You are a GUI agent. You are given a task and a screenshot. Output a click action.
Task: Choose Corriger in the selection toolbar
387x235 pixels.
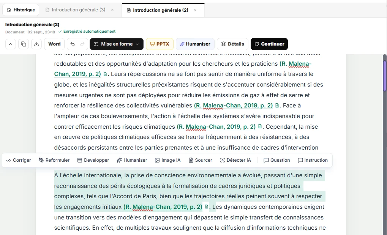coord(19,160)
